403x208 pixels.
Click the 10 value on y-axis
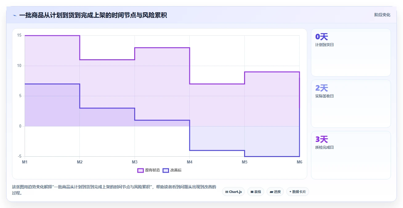tap(19, 66)
